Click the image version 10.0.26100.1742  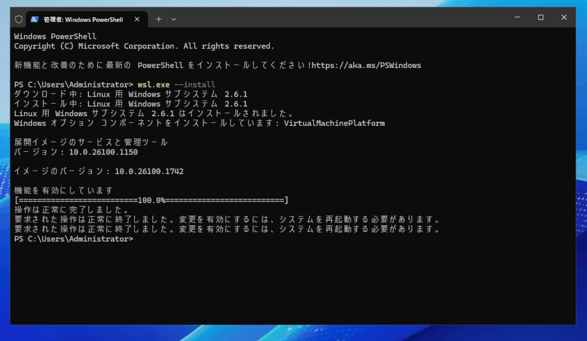coord(149,171)
